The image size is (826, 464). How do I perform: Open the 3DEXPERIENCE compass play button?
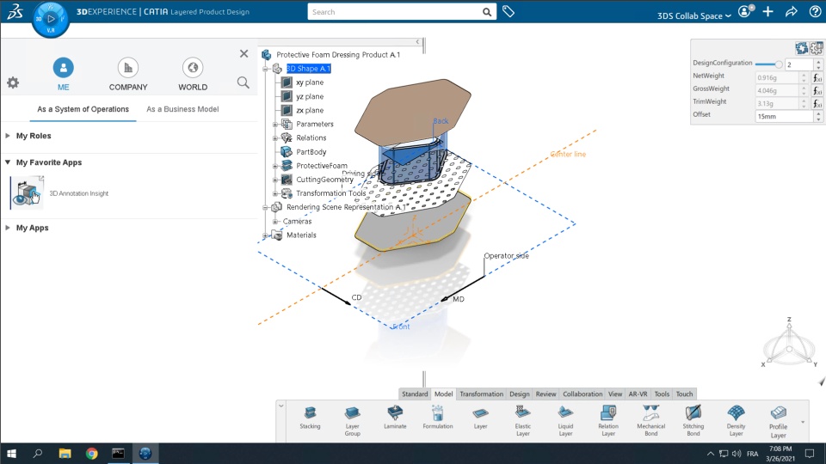pyautogui.click(x=51, y=19)
